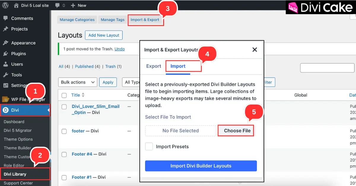356x186 pixels.
Task: Click the Import & Export button
Action: pos(145,20)
